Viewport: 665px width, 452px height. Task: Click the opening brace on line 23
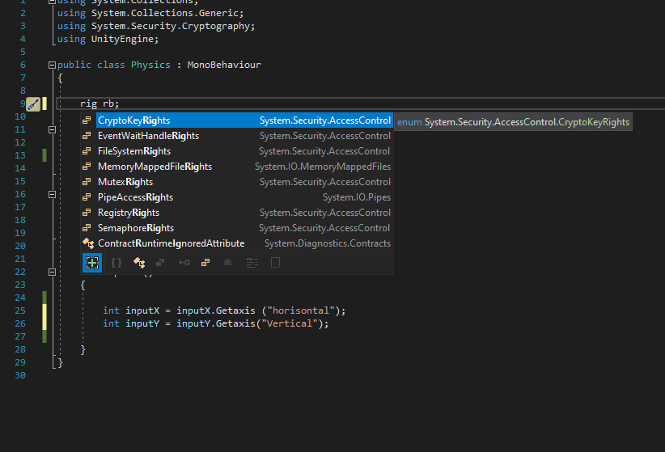[x=83, y=285]
